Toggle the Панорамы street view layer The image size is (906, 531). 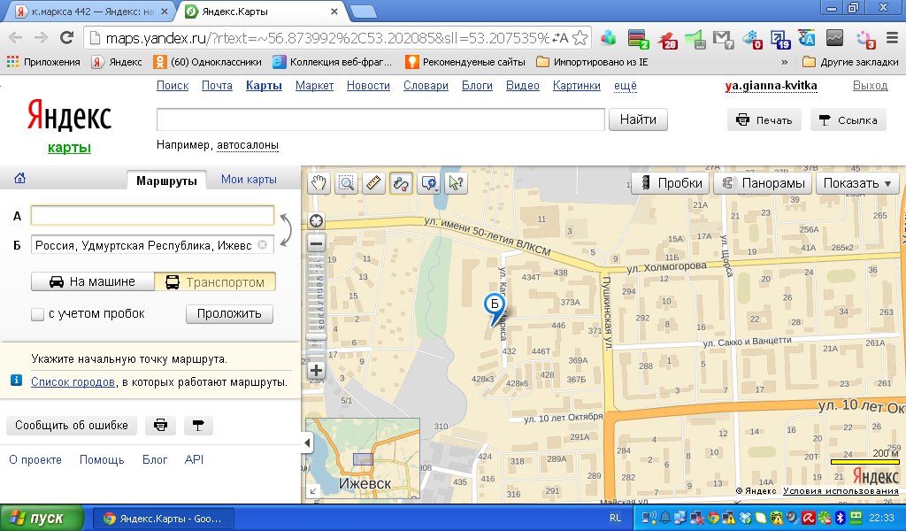[x=763, y=183]
